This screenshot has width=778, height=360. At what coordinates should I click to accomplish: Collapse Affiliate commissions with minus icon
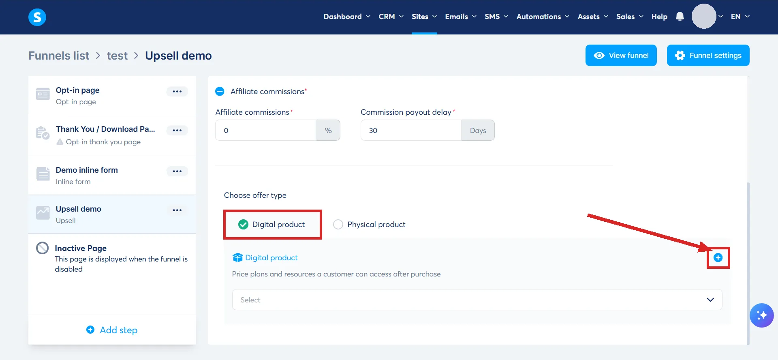coord(220,91)
